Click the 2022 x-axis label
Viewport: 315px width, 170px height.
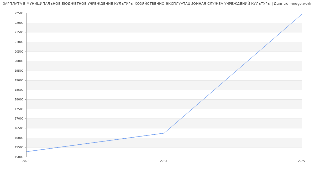tap(26, 161)
